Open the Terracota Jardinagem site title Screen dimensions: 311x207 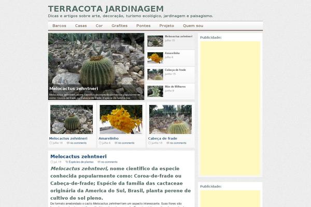coord(106,9)
